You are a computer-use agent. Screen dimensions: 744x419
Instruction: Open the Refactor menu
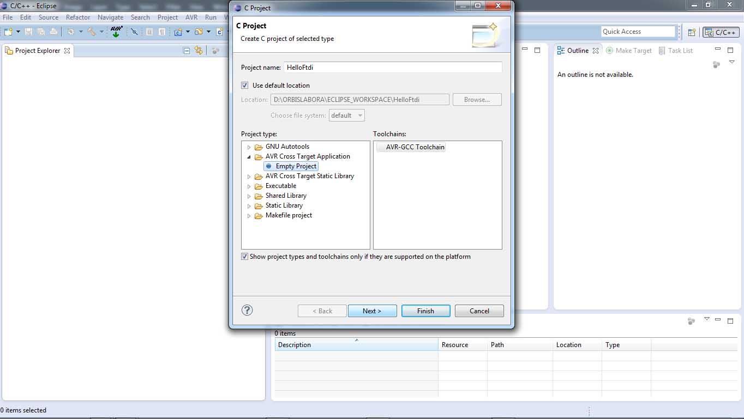pos(78,17)
